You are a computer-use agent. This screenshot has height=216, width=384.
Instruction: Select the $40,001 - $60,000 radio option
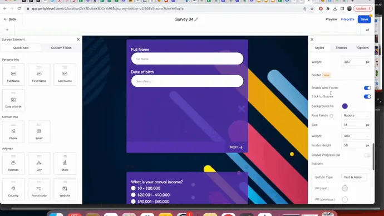coord(133,202)
